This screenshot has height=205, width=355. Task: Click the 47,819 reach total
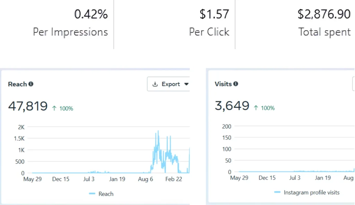(x=28, y=106)
